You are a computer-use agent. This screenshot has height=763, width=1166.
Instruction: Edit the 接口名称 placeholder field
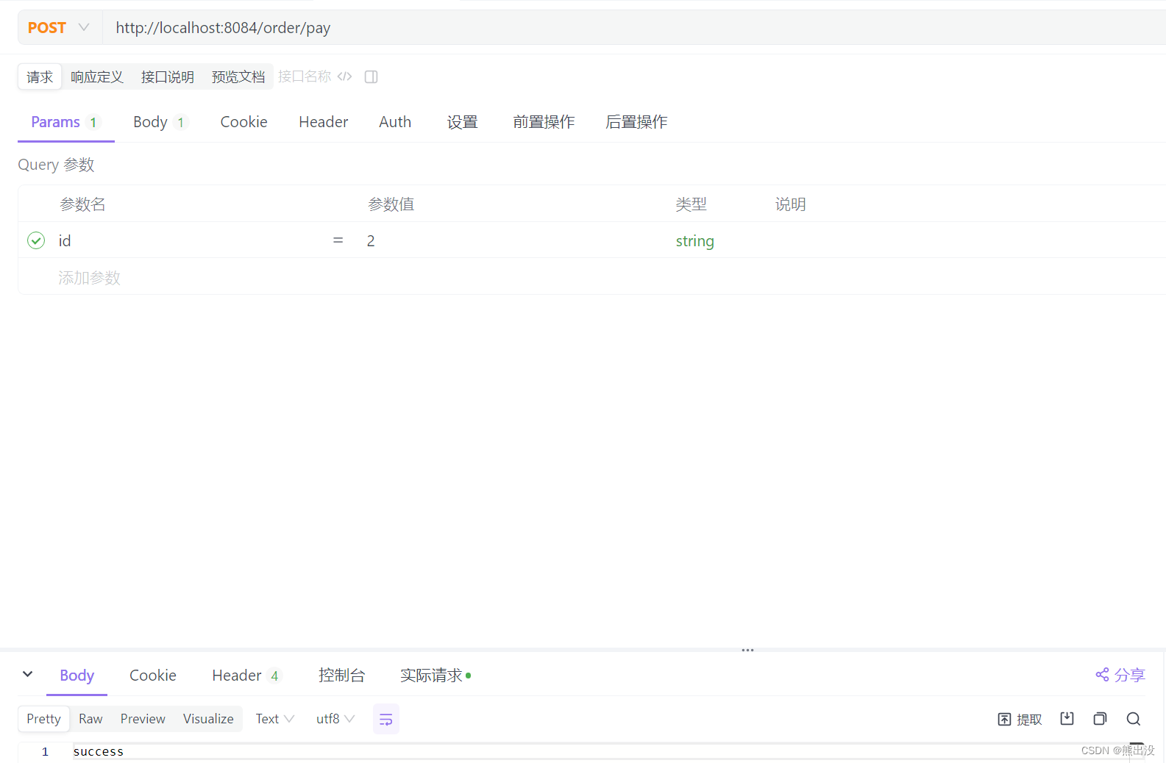coord(305,76)
